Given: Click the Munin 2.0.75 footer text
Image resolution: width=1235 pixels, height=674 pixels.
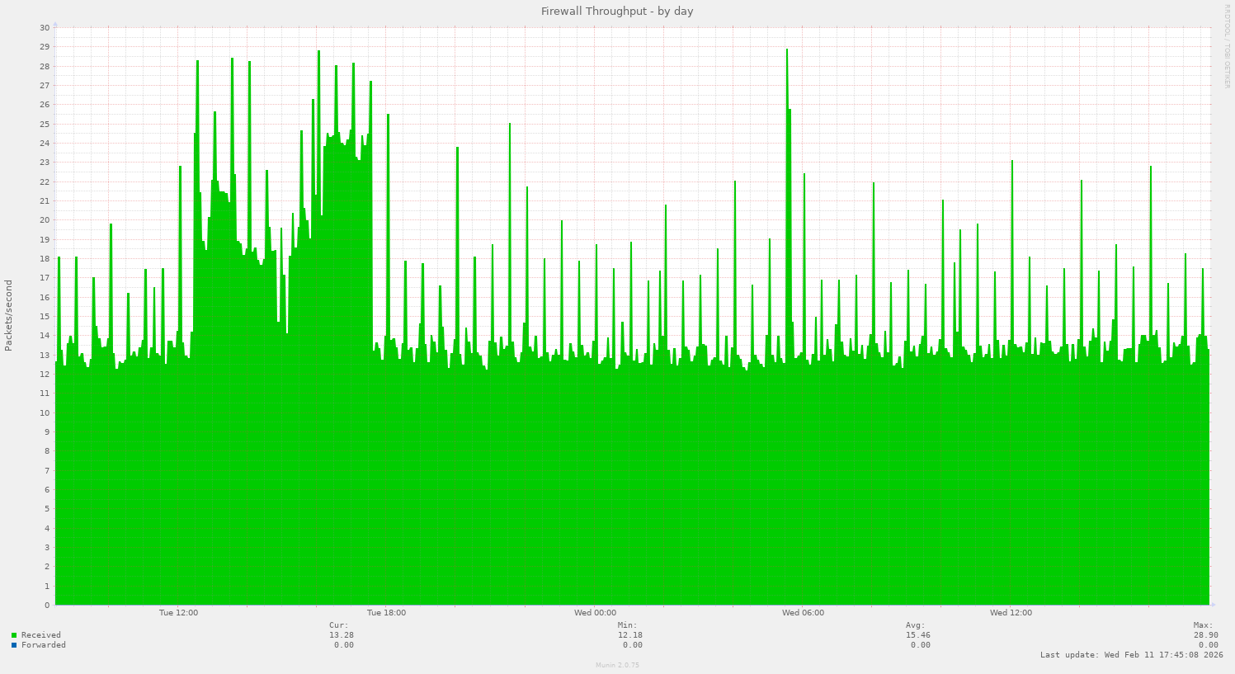Looking at the screenshot, I should 616,665.
